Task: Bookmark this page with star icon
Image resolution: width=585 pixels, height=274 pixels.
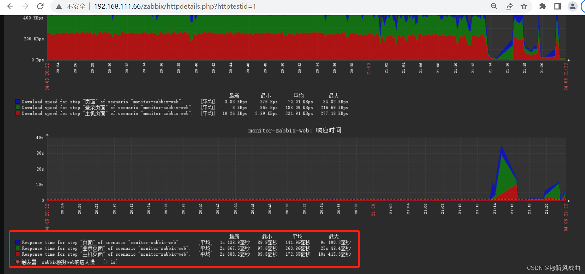Action: click(x=524, y=6)
